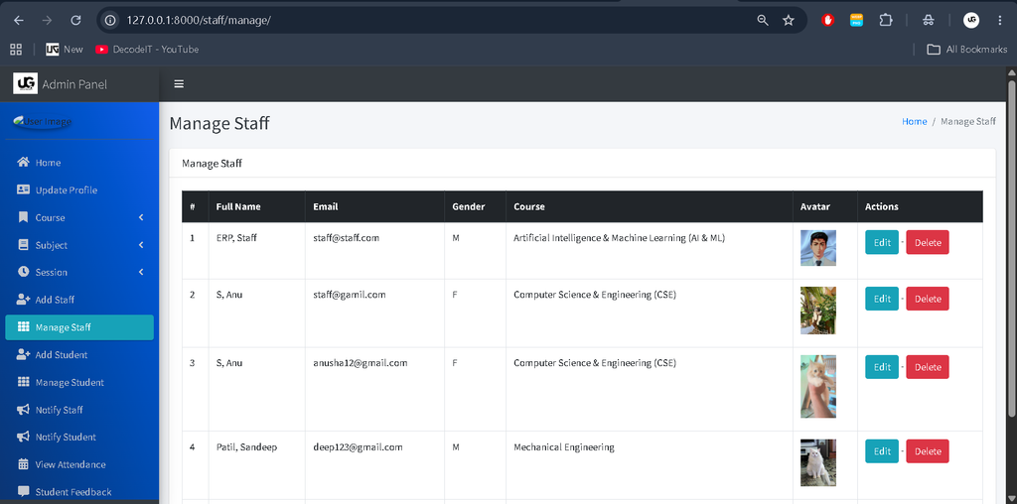Delete the staff@staff.com record
The height and width of the screenshot is (504, 1017).
[x=928, y=242]
